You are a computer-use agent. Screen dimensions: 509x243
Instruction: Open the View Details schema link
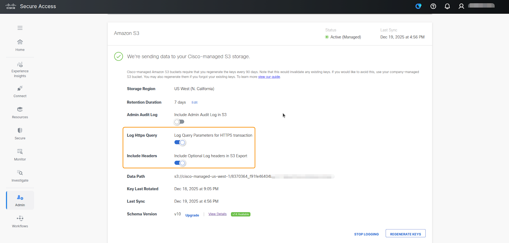pyautogui.click(x=217, y=214)
